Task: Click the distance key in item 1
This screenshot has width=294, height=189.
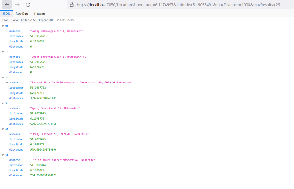Action: tap(16, 72)
